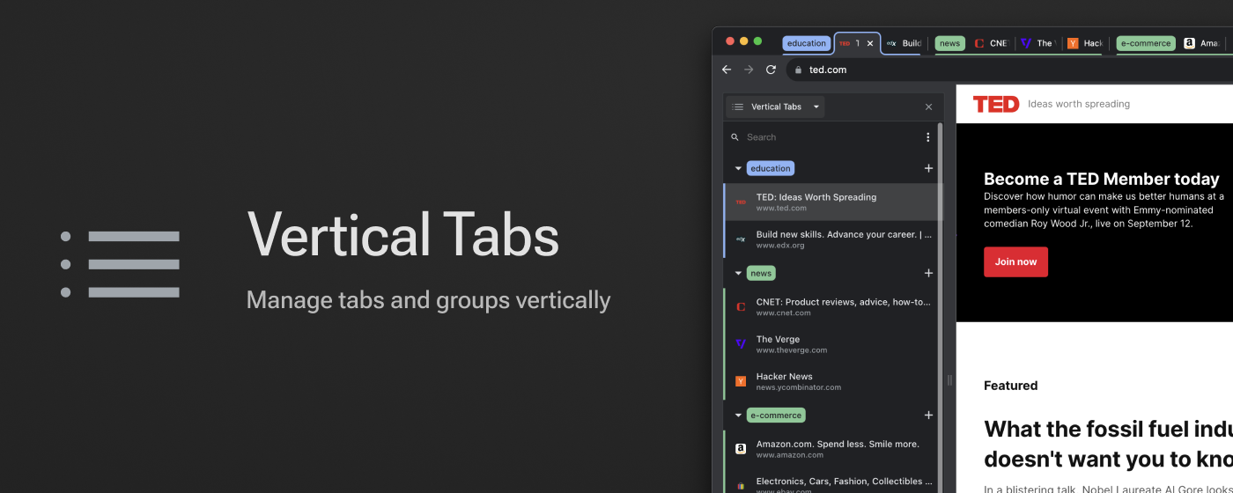Click the CNET favicon in vertical list

click(x=741, y=306)
